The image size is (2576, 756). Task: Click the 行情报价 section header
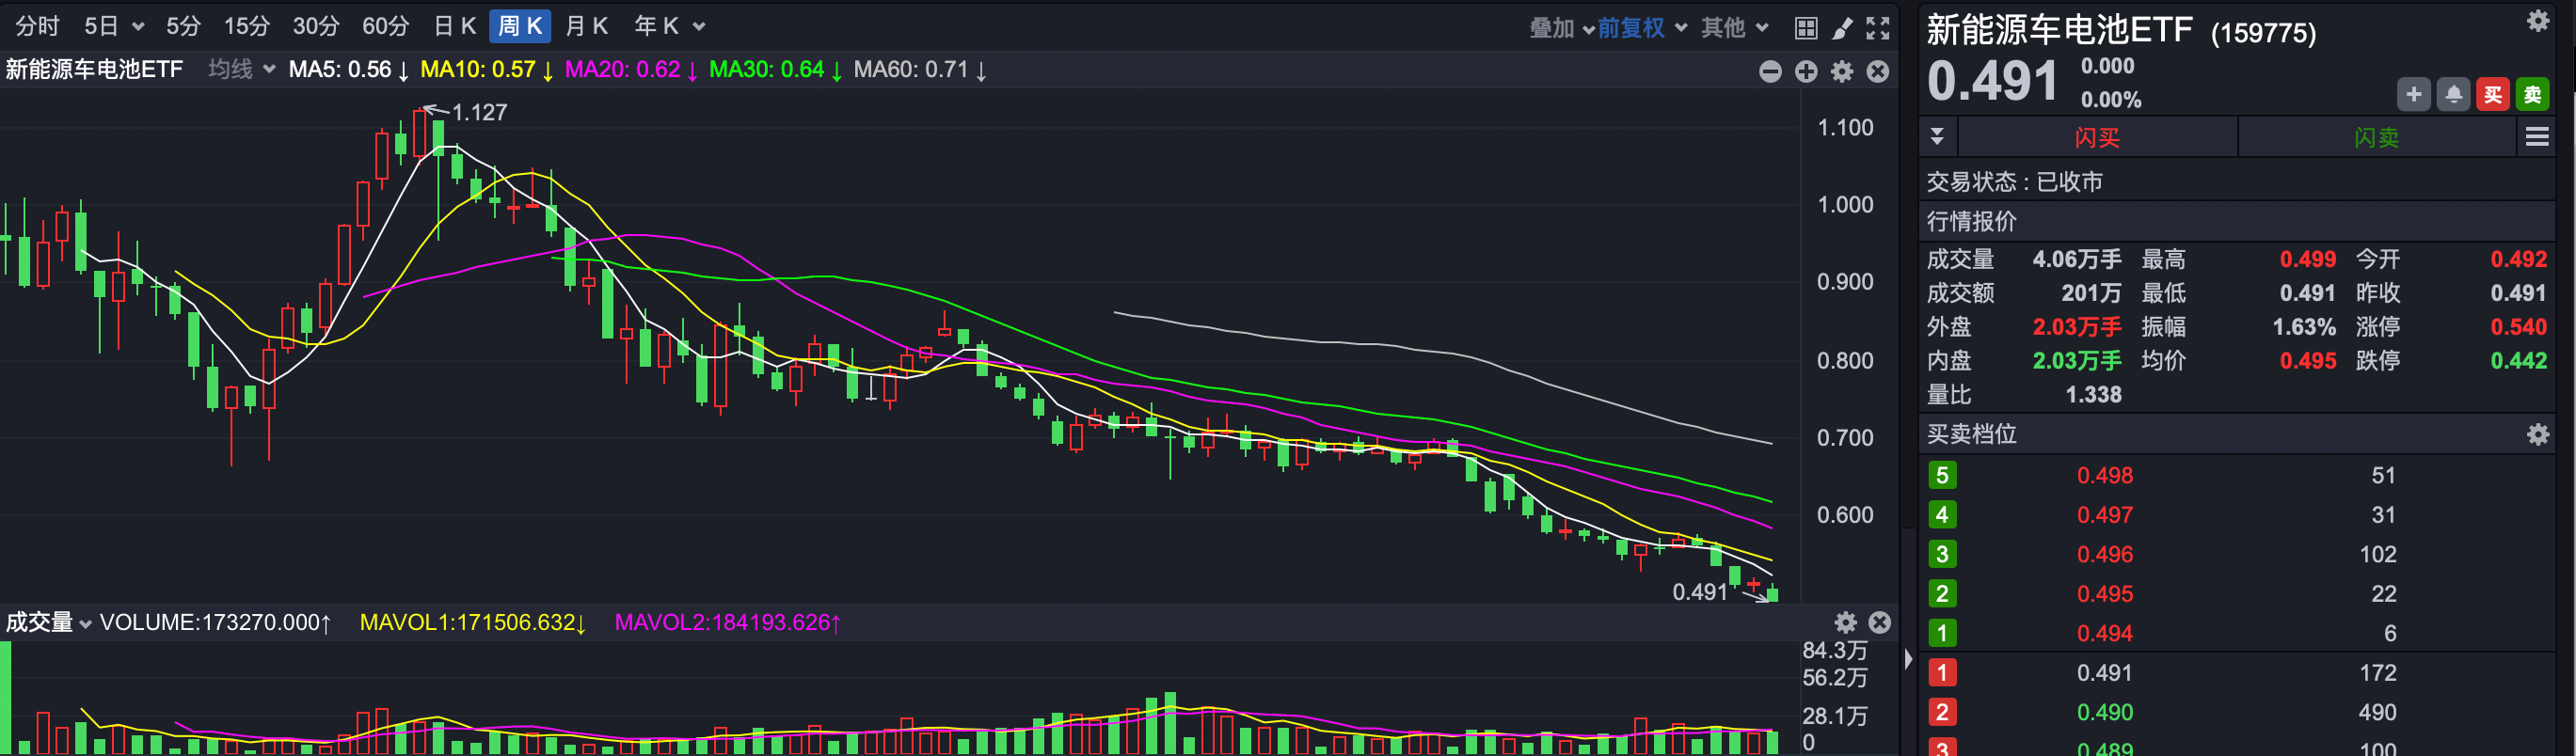pos(1971,221)
